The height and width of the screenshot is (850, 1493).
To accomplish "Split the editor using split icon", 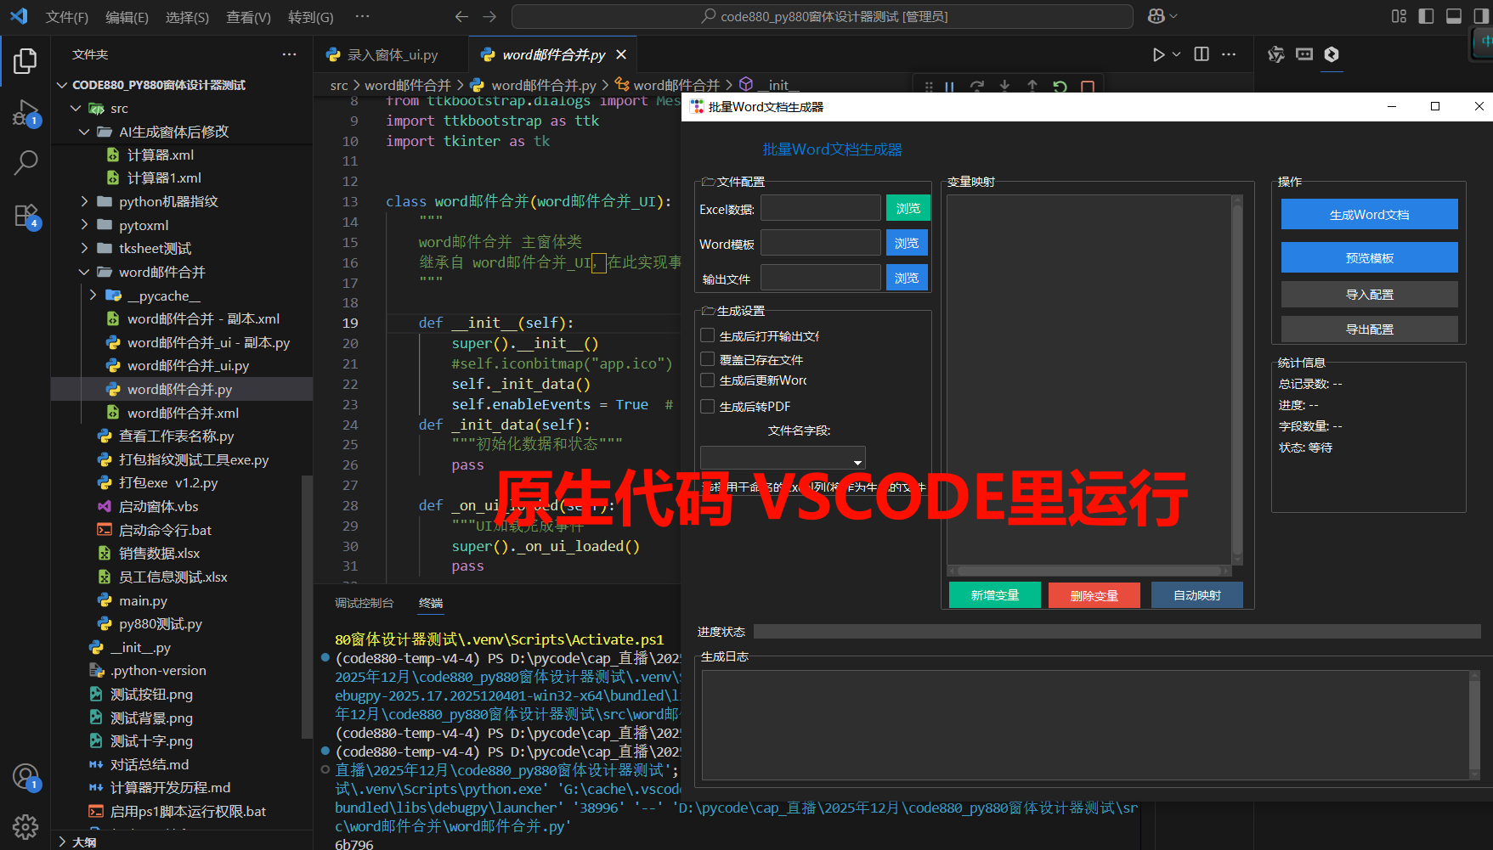I will coord(1201,53).
